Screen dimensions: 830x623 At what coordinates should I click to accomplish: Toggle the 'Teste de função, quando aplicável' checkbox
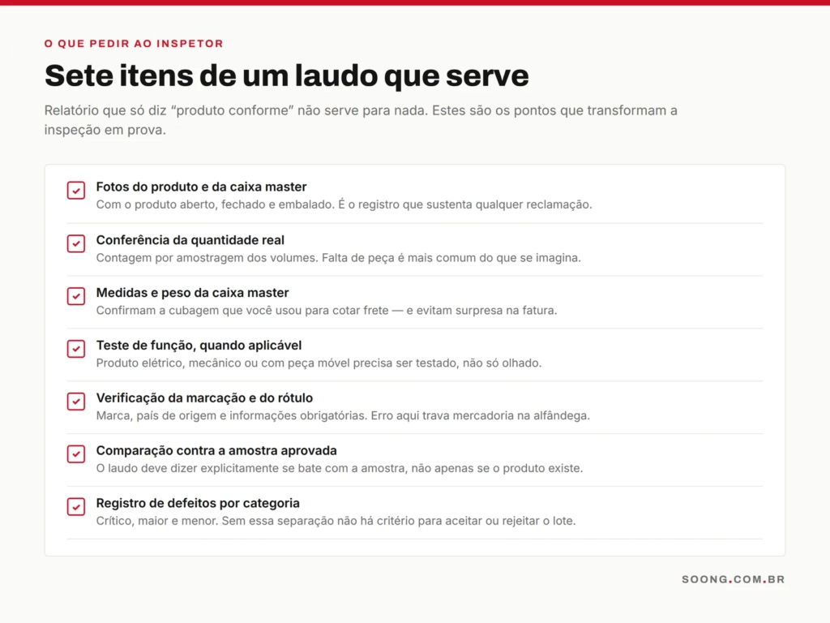click(x=76, y=349)
